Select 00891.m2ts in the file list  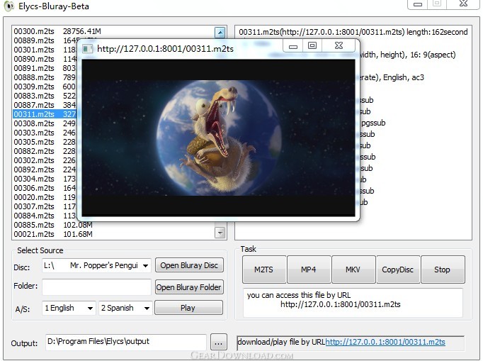click(45, 69)
